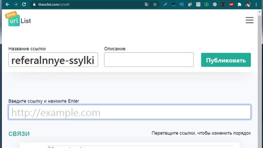Click the link name field with referalnnye-ssylki

(x=53, y=60)
